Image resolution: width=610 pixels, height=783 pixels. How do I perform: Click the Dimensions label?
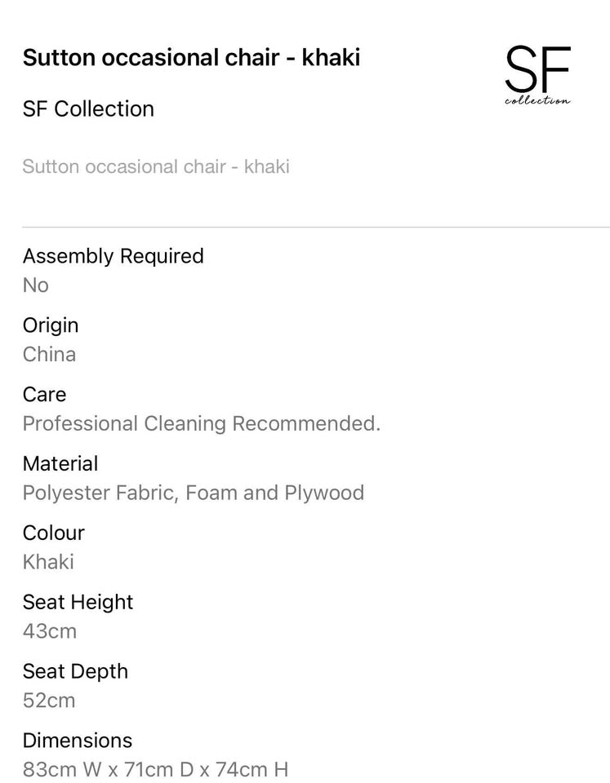pyautogui.click(x=77, y=741)
